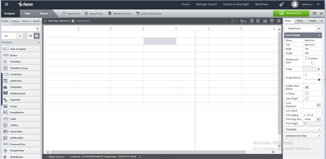Toggle the Is Popup checkbox
Viewport: 326px width, 159px height.
307,93
